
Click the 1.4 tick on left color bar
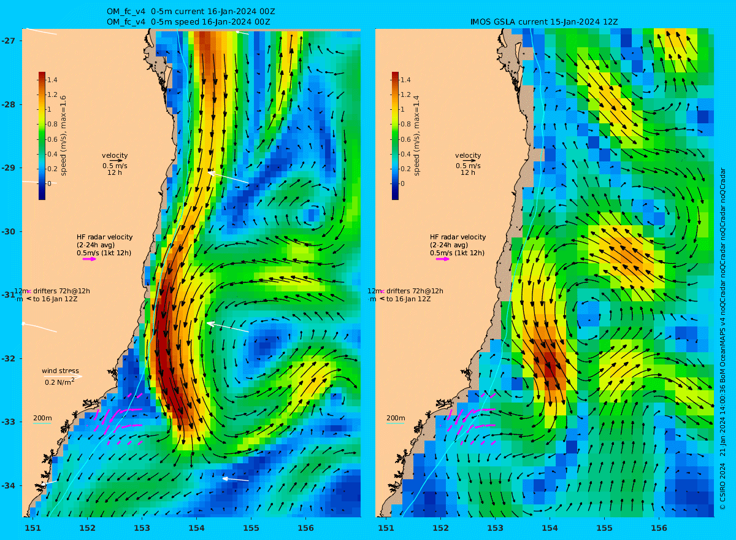coord(53,80)
